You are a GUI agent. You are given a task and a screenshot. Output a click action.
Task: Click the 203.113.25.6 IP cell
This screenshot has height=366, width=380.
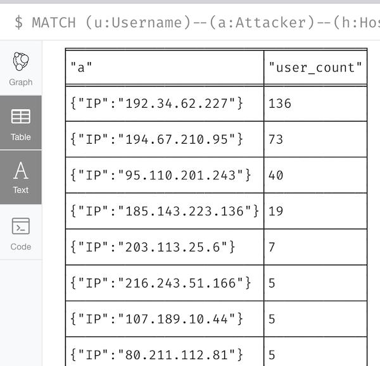pyautogui.click(x=153, y=247)
